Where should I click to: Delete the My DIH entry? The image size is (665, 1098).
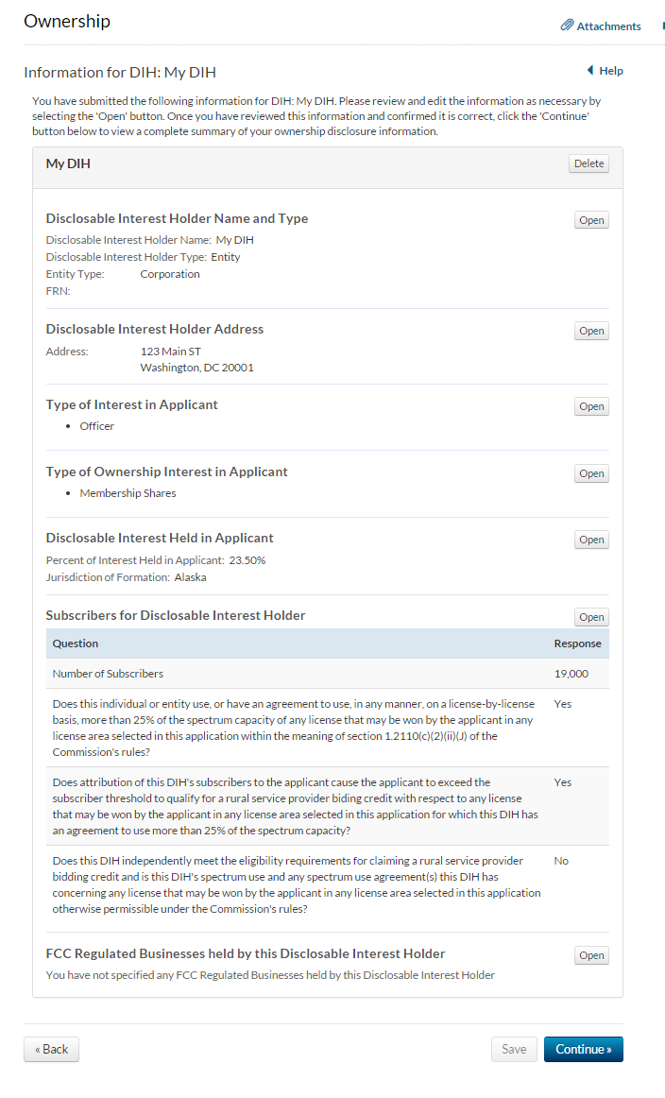click(588, 163)
